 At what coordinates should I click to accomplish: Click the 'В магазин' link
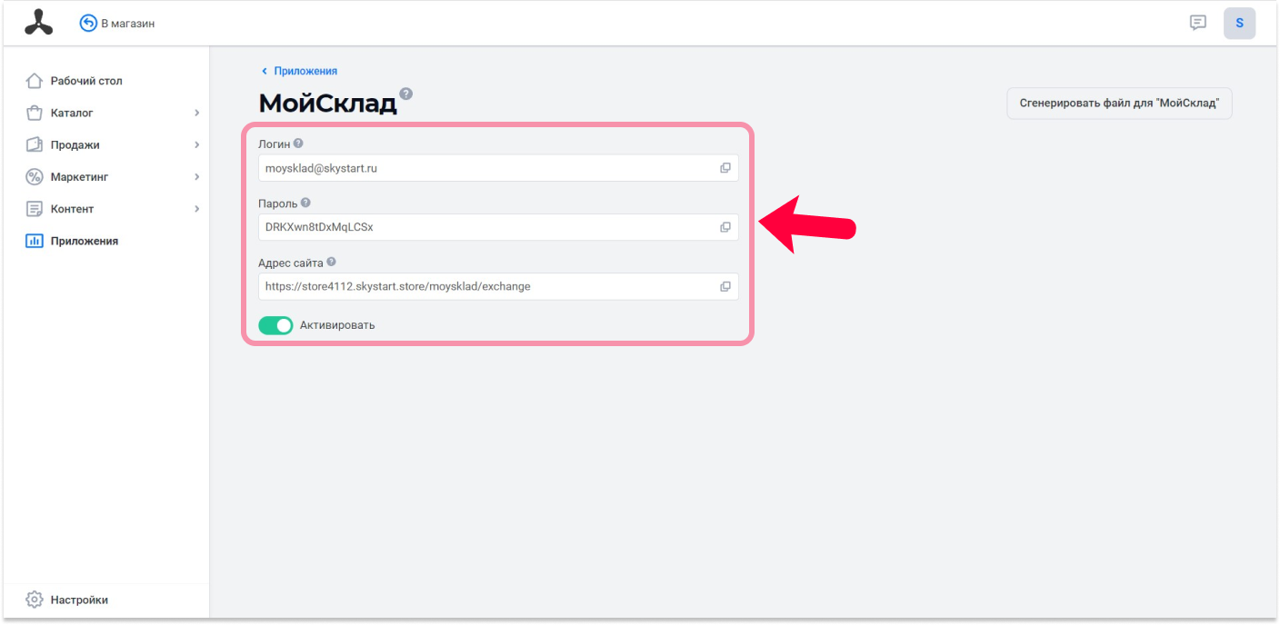pos(128,24)
